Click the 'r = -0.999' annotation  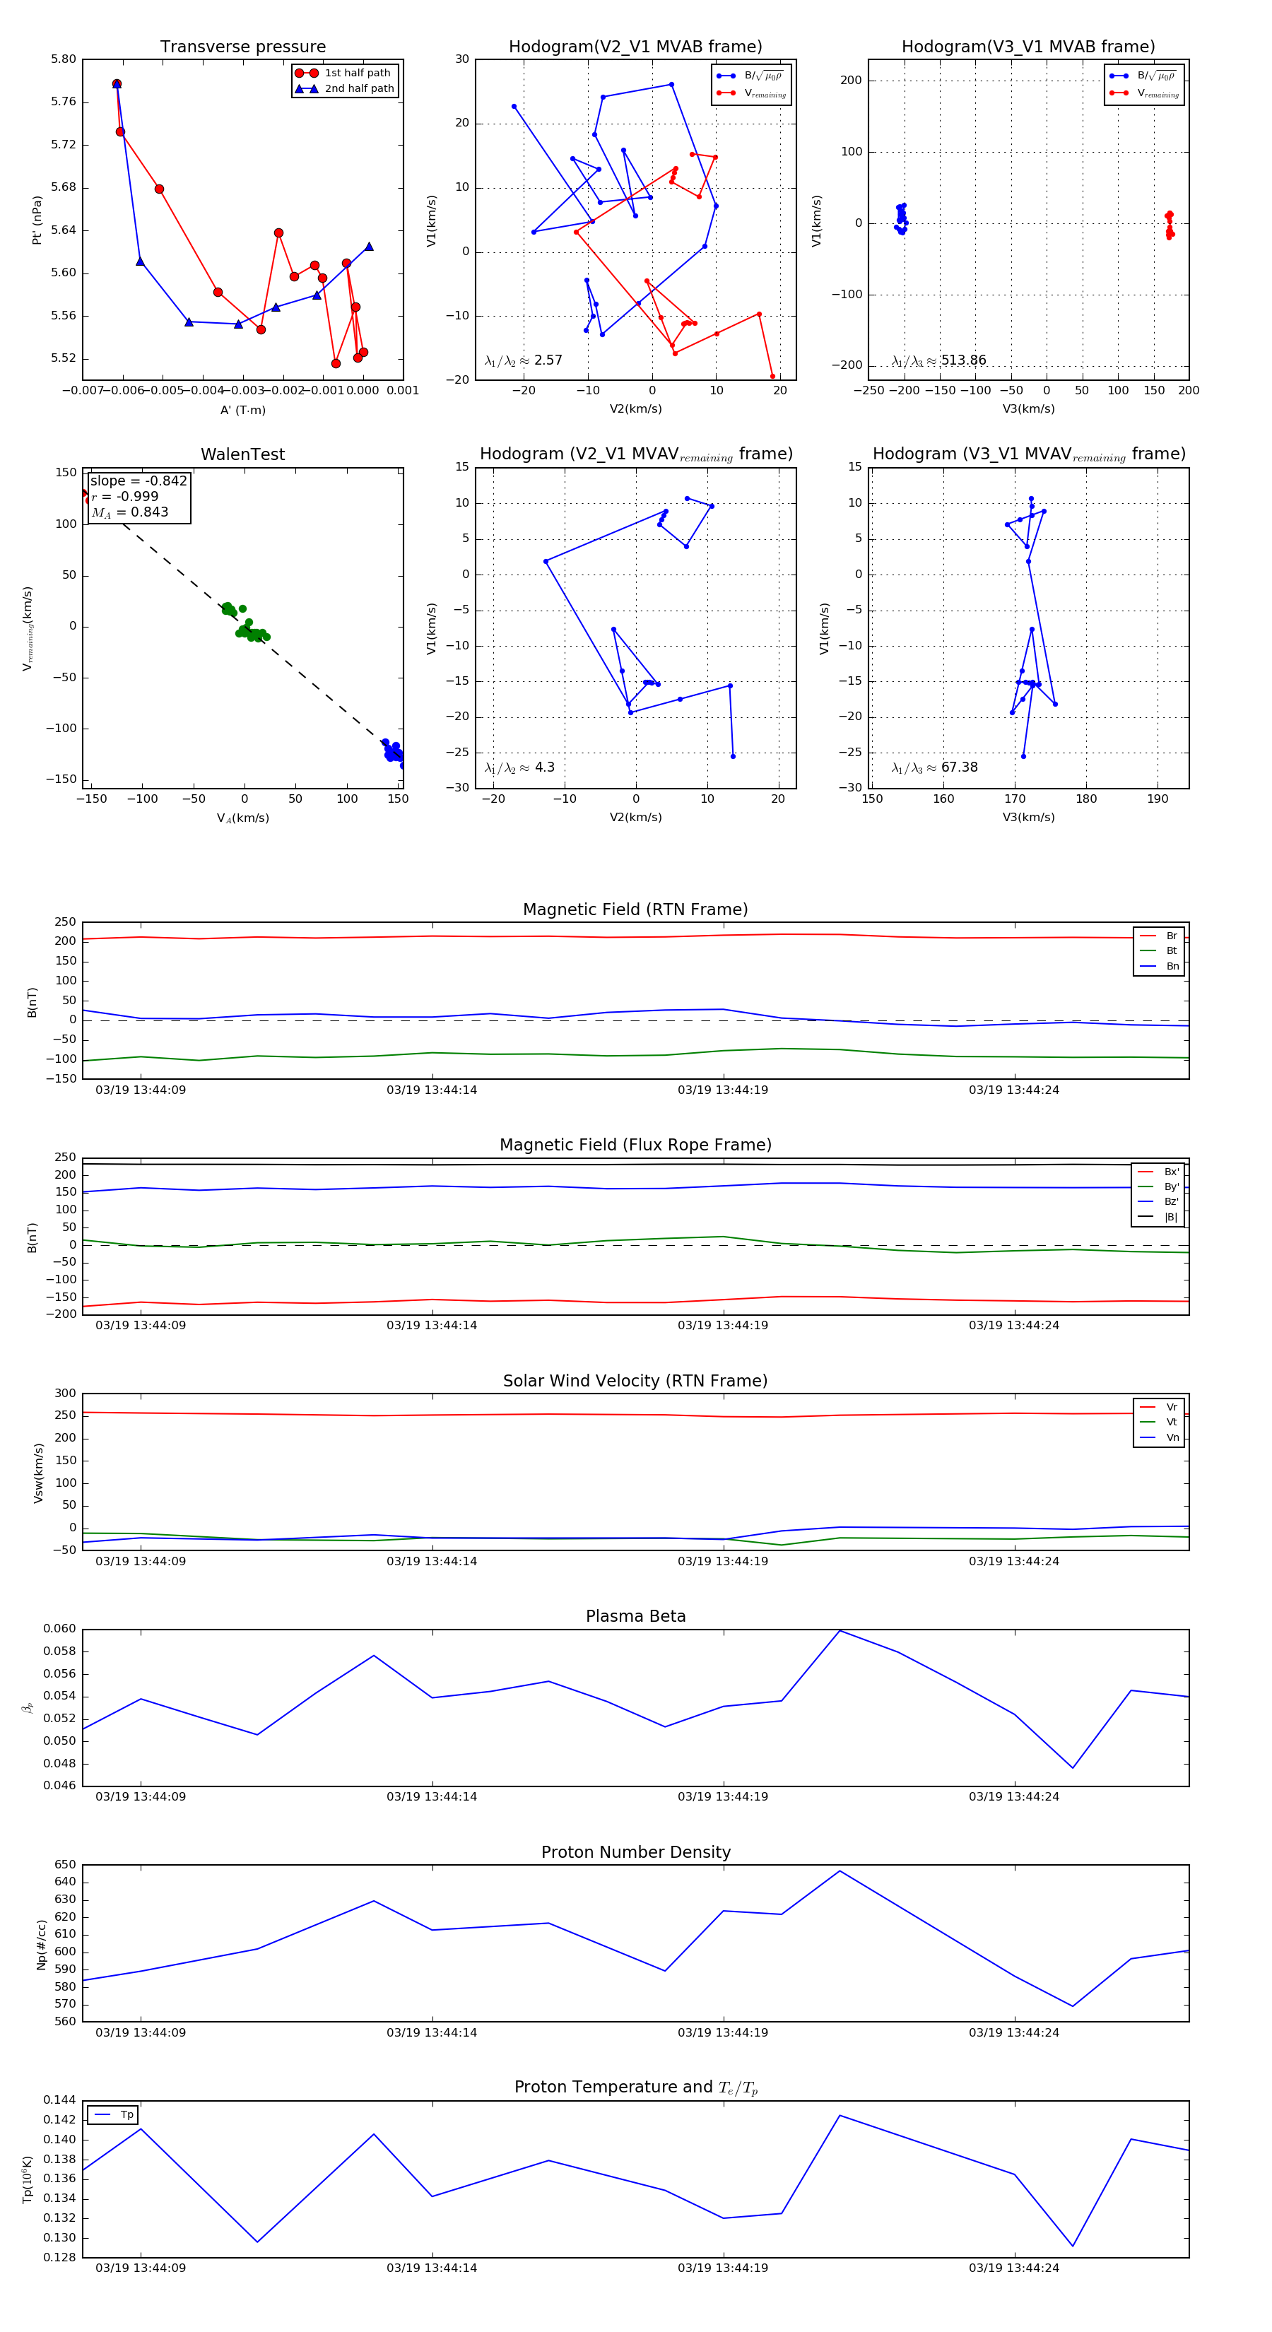click(125, 496)
